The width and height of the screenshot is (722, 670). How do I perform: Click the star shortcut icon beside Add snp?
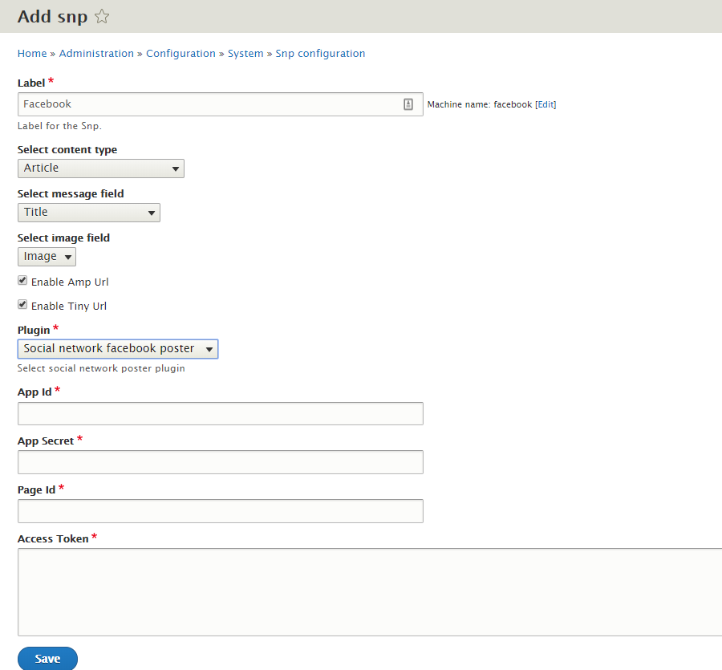coord(102,16)
